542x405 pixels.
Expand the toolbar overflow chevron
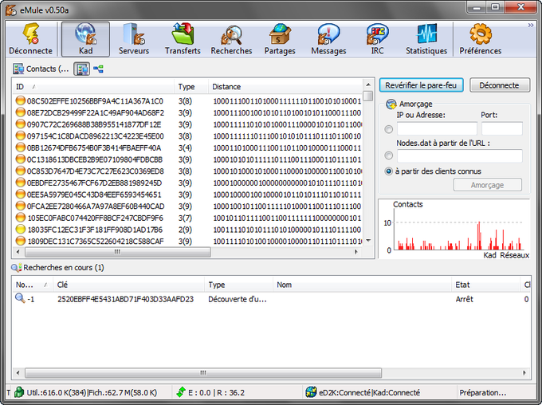[x=531, y=26]
